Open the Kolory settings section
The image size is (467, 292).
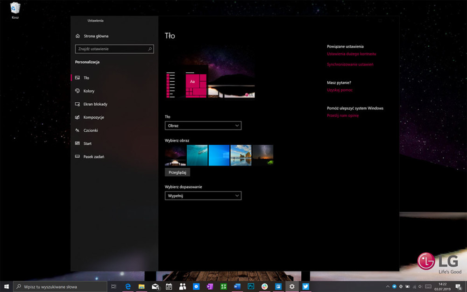(x=89, y=91)
